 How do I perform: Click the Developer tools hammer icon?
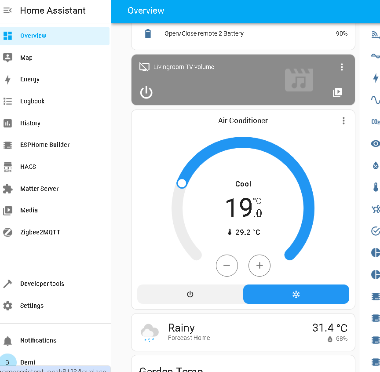(7, 284)
